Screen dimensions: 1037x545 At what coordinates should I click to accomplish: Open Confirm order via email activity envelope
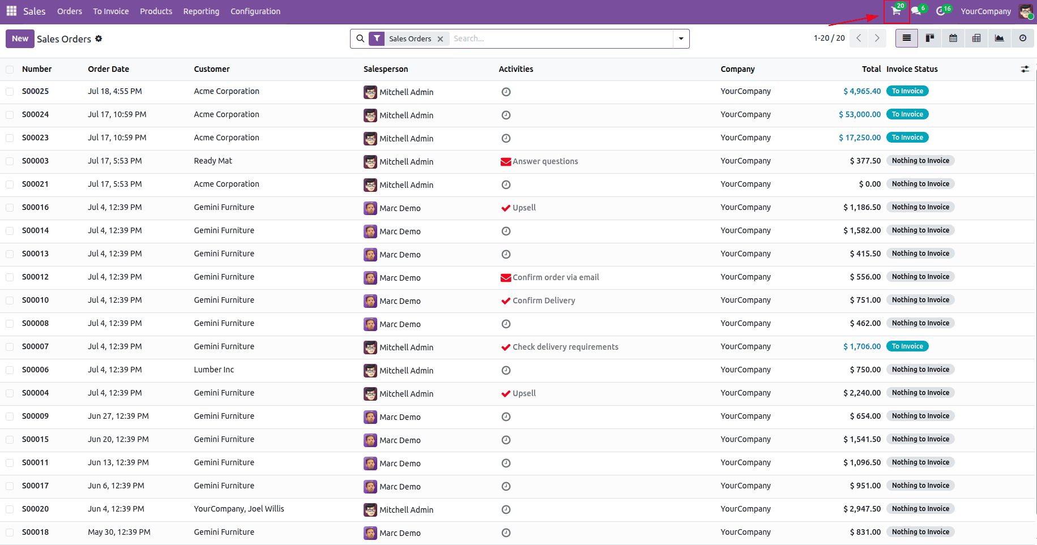pos(506,278)
